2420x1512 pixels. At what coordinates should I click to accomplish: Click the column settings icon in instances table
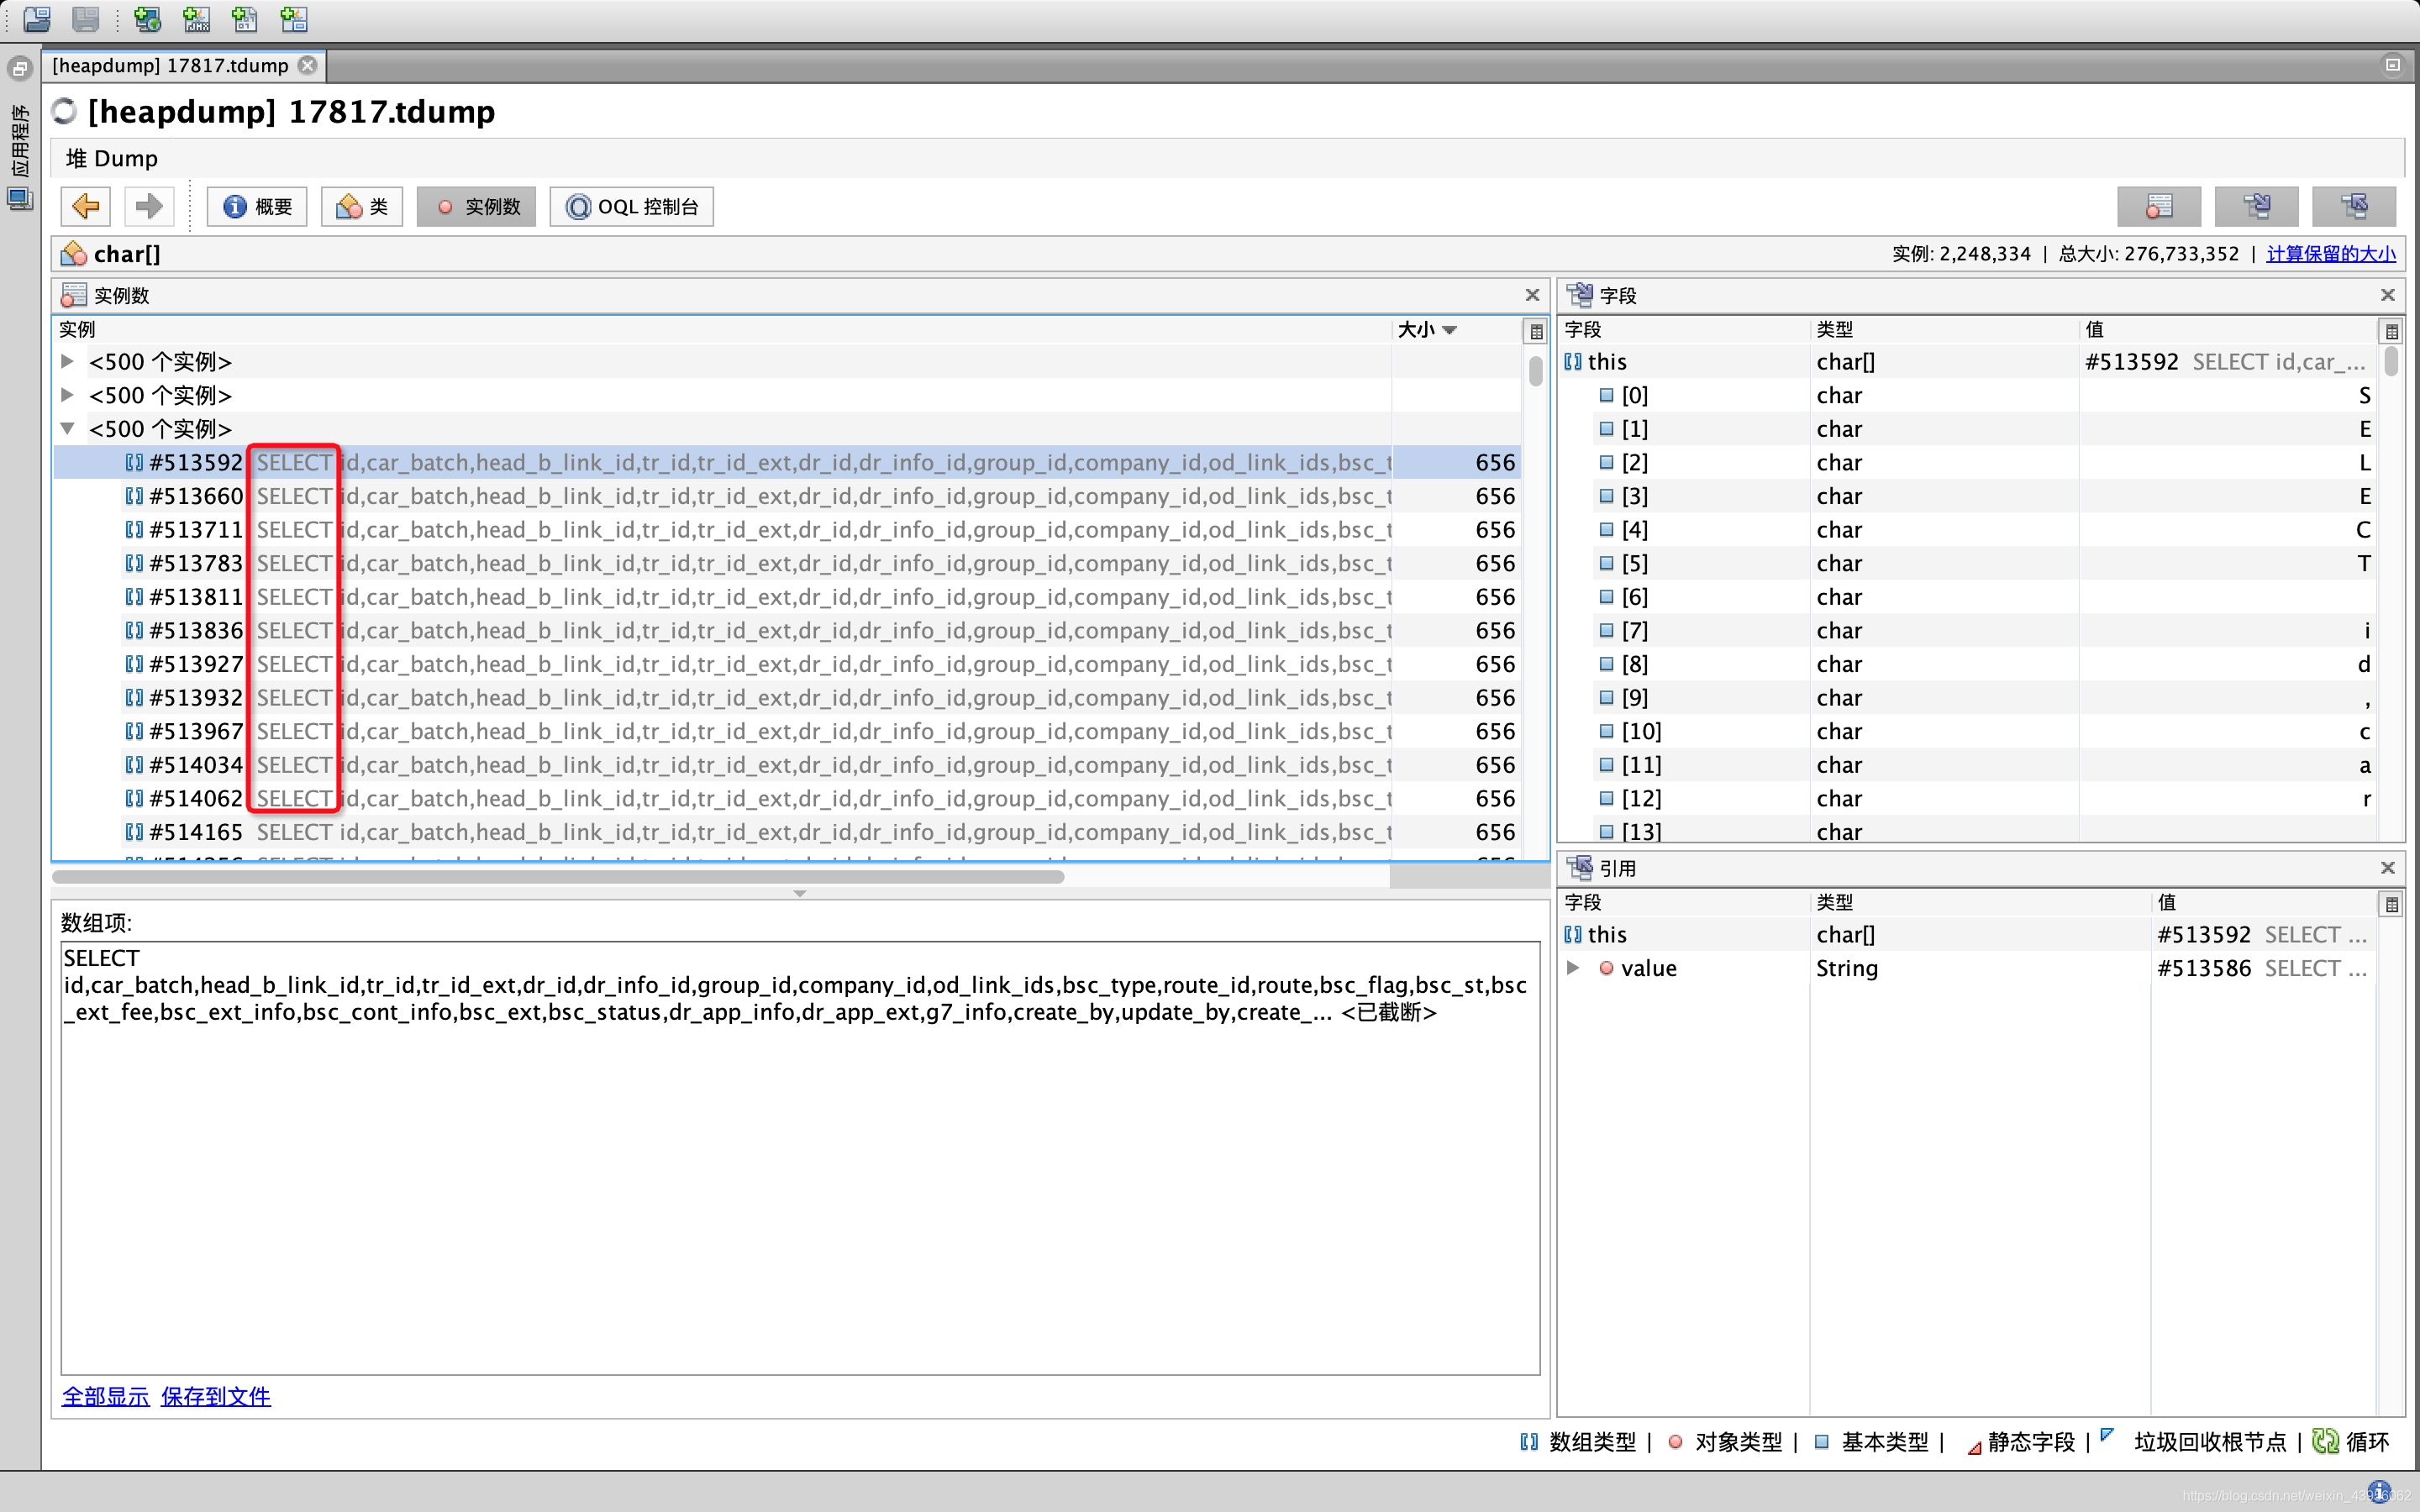pos(1536,331)
